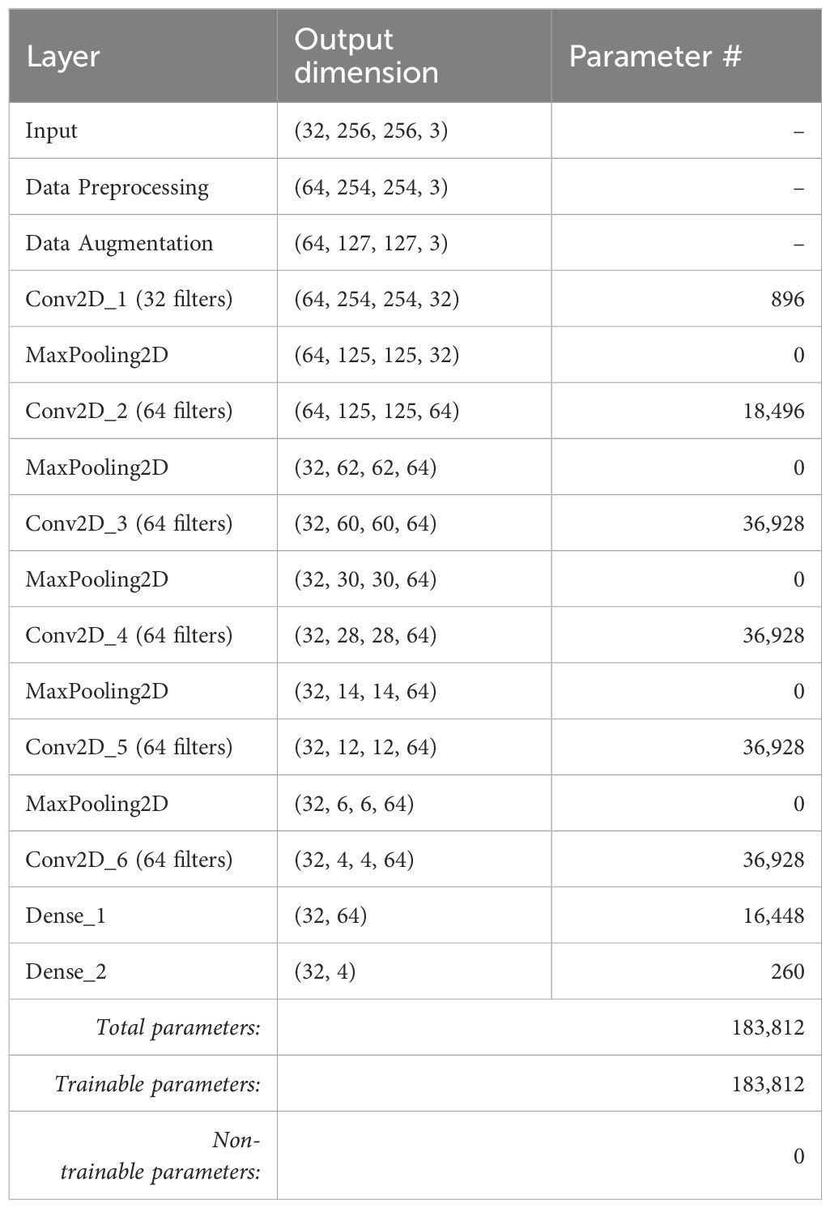Select the "Dense_1" layer cell
The height and width of the screenshot is (1208, 830).
[x=66, y=916]
